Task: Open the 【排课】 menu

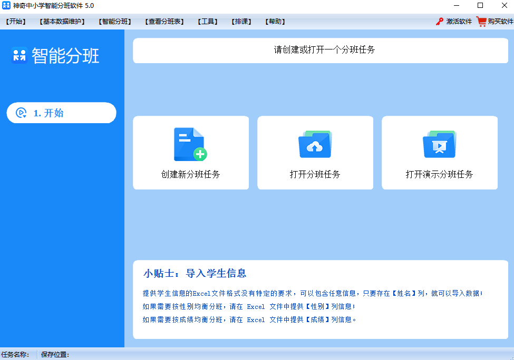Action: [x=241, y=22]
